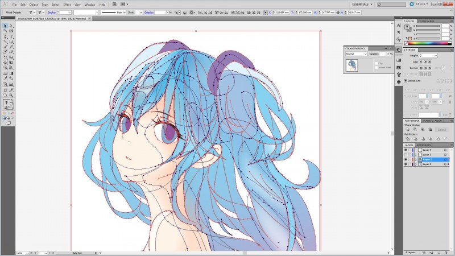This screenshot has height=256, width=455.
Task: Open the CS Live menu button
Action: pos(420,4)
